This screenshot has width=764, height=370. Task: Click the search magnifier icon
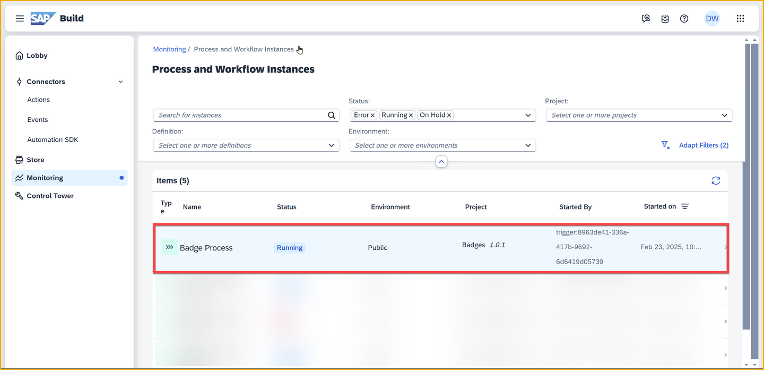pos(332,115)
